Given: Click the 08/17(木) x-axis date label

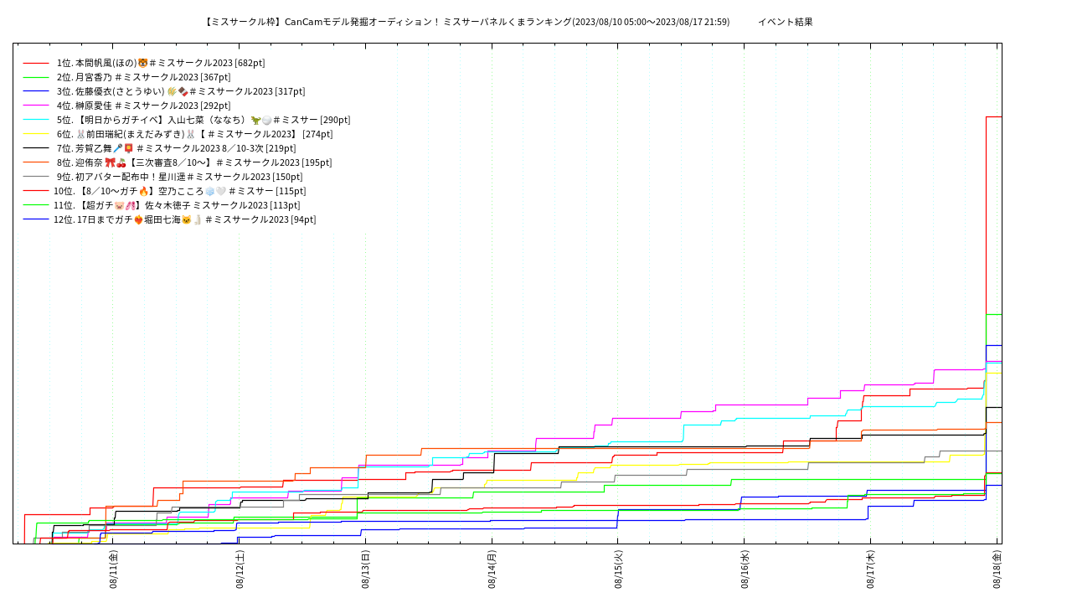Looking at the screenshot, I should point(870,569).
